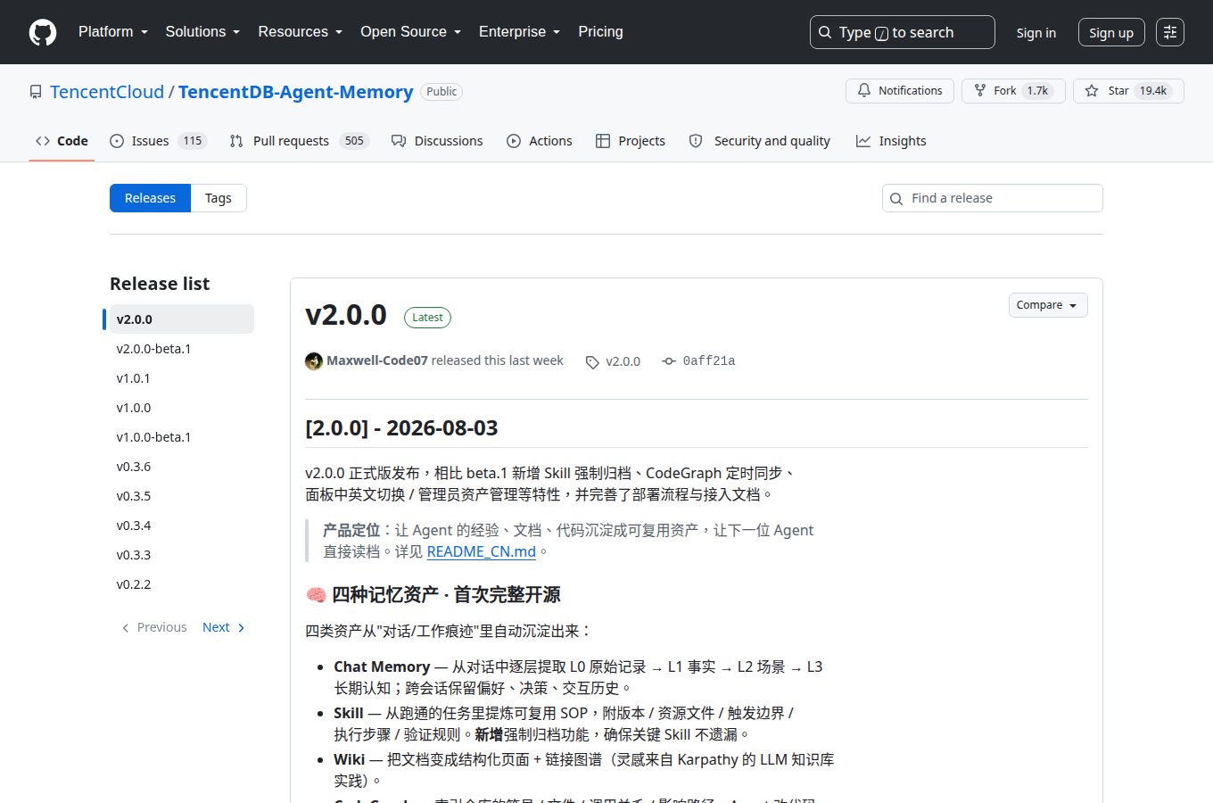Viewport: 1213px width, 803px height.
Task: Select v0.3.4 in Release list
Action: 182,526
